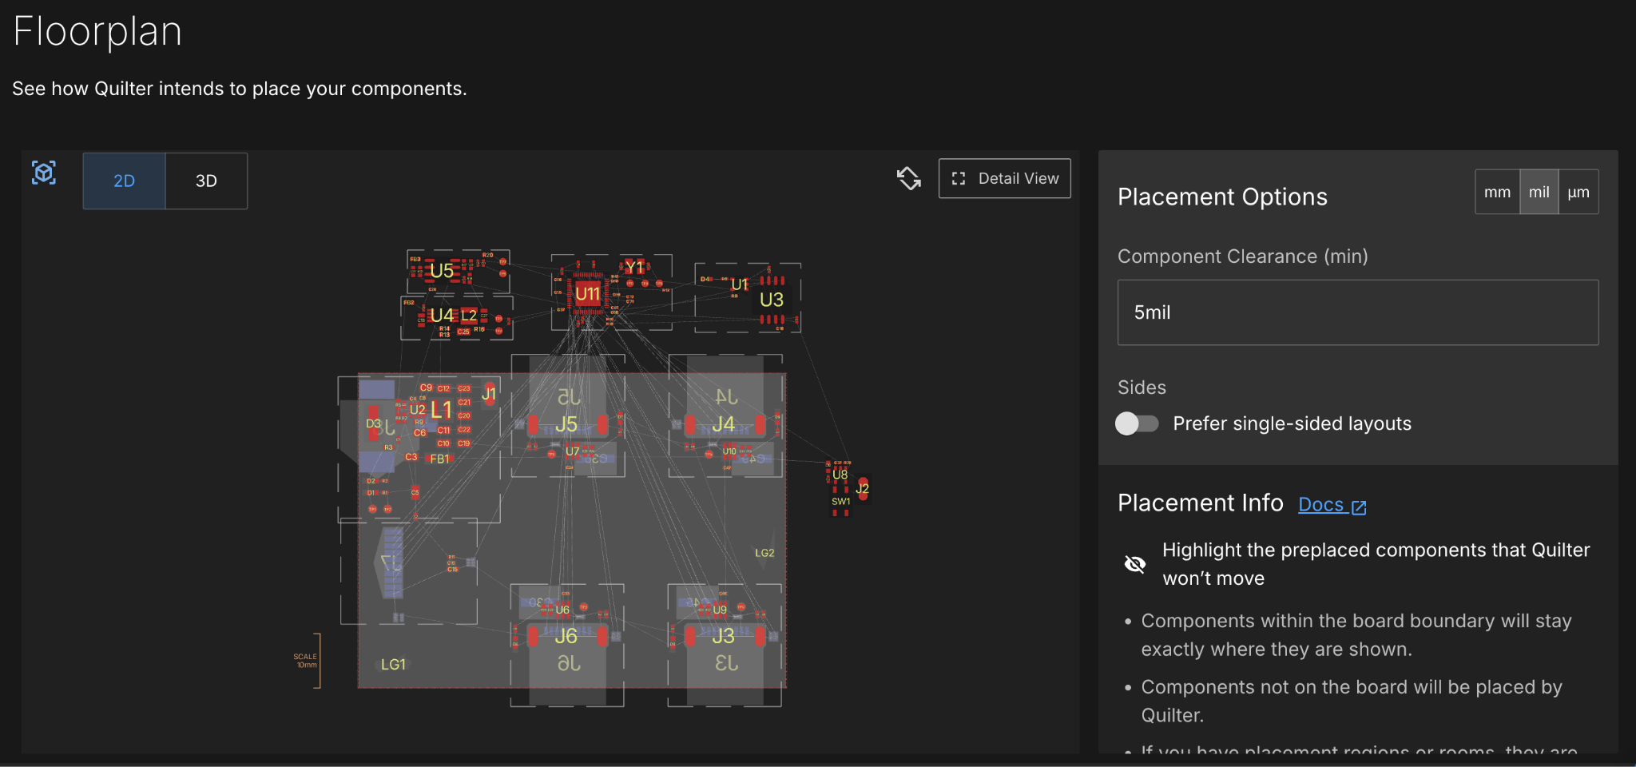Click the rotate/refresh view icon
Screen dimensions: 1636x767
click(908, 178)
